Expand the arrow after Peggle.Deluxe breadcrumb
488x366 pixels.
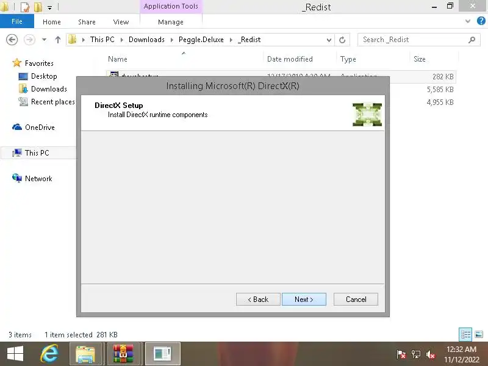231,40
